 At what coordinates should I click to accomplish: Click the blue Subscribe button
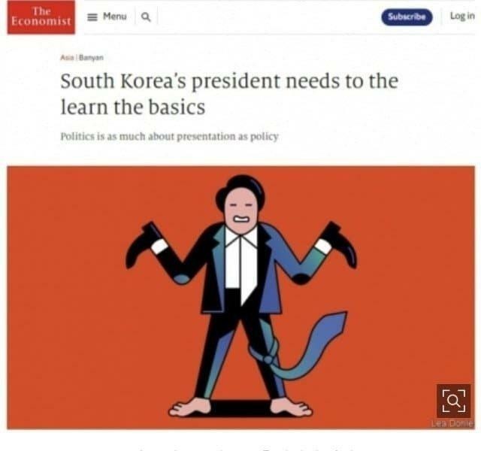pyautogui.click(x=407, y=17)
